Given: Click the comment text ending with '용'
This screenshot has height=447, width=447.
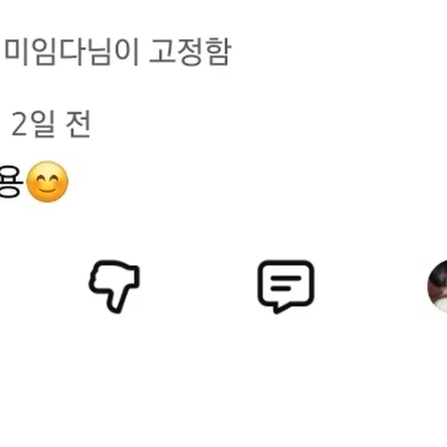Looking at the screenshot, I should coord(11,182).
